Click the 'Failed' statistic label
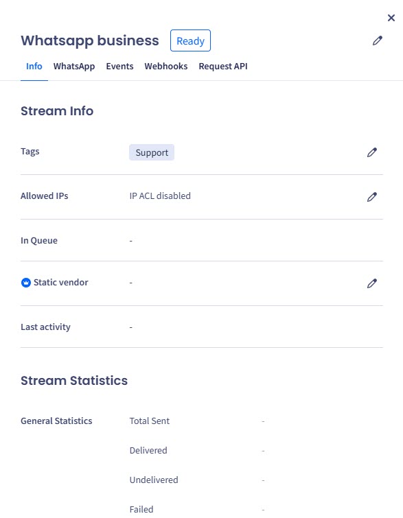Image resolution: width=403 pixels, height=518 pixels. [141, 509]
